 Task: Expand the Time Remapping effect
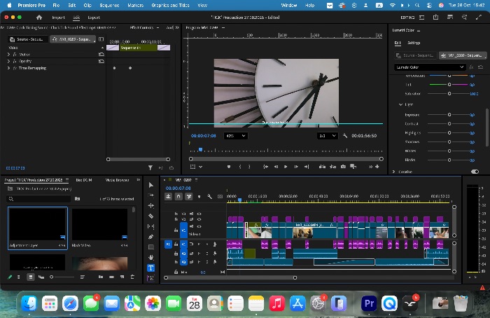pyautogui.click(x=8, y=68)
